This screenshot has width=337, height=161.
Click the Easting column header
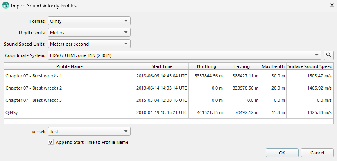pyautogui.click(x=242, y=66)
